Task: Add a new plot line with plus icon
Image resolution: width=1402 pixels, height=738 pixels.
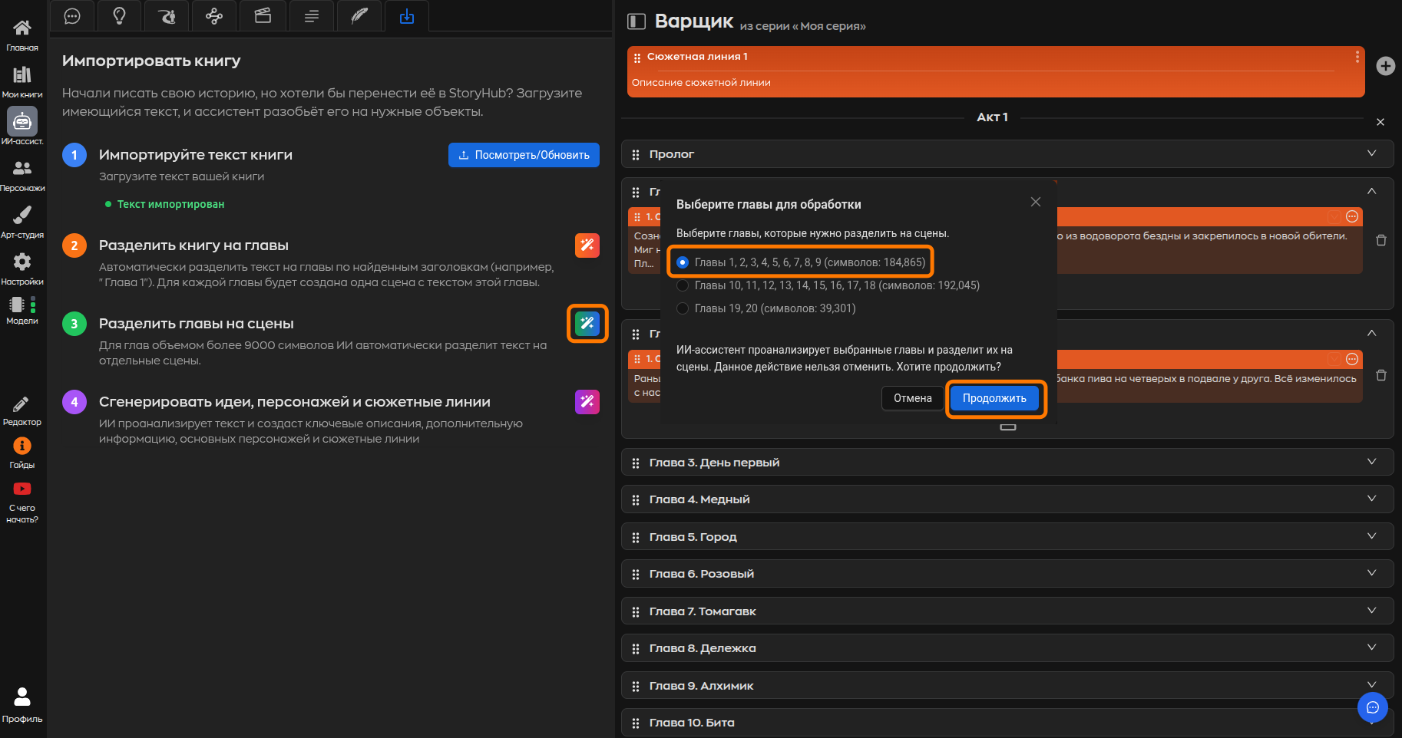Action: pyautogui.click(x=1385, y=66)
